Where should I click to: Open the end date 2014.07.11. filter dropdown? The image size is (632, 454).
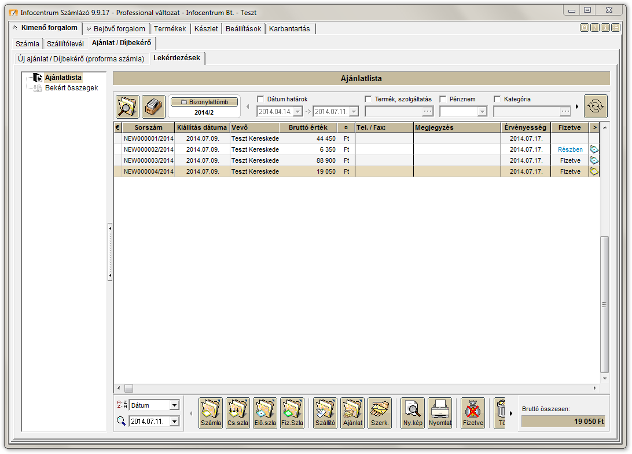point(354,112)
